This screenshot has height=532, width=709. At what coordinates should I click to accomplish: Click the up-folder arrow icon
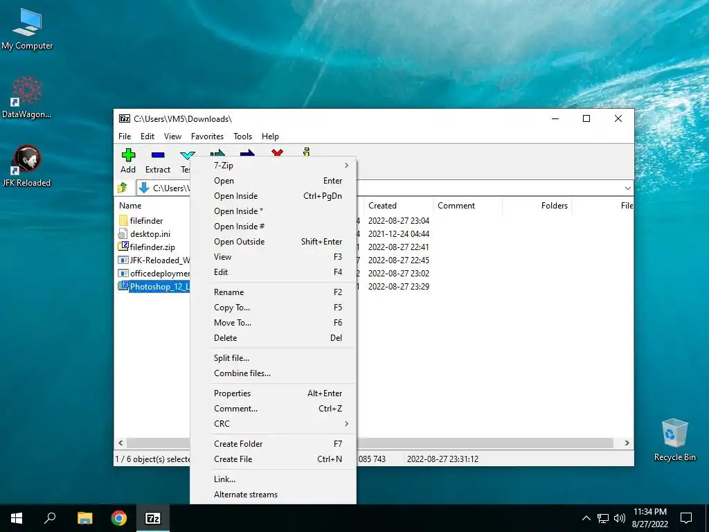123,188
